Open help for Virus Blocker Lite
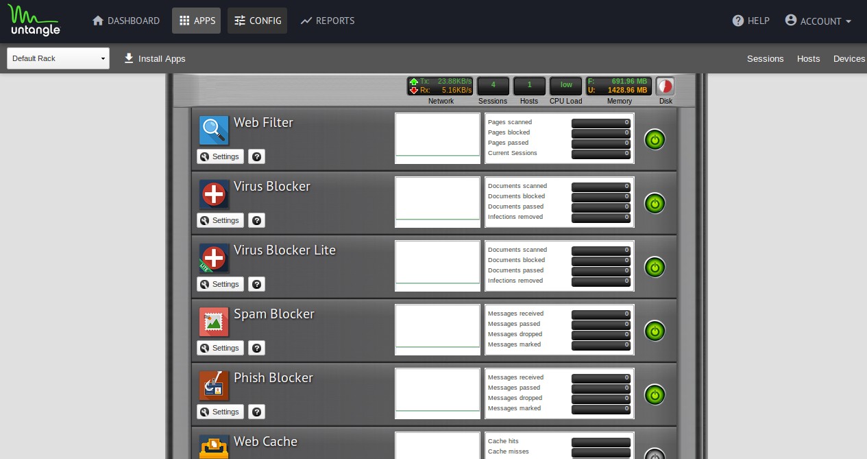The image size is (867, 459). (x=256, y=284)
